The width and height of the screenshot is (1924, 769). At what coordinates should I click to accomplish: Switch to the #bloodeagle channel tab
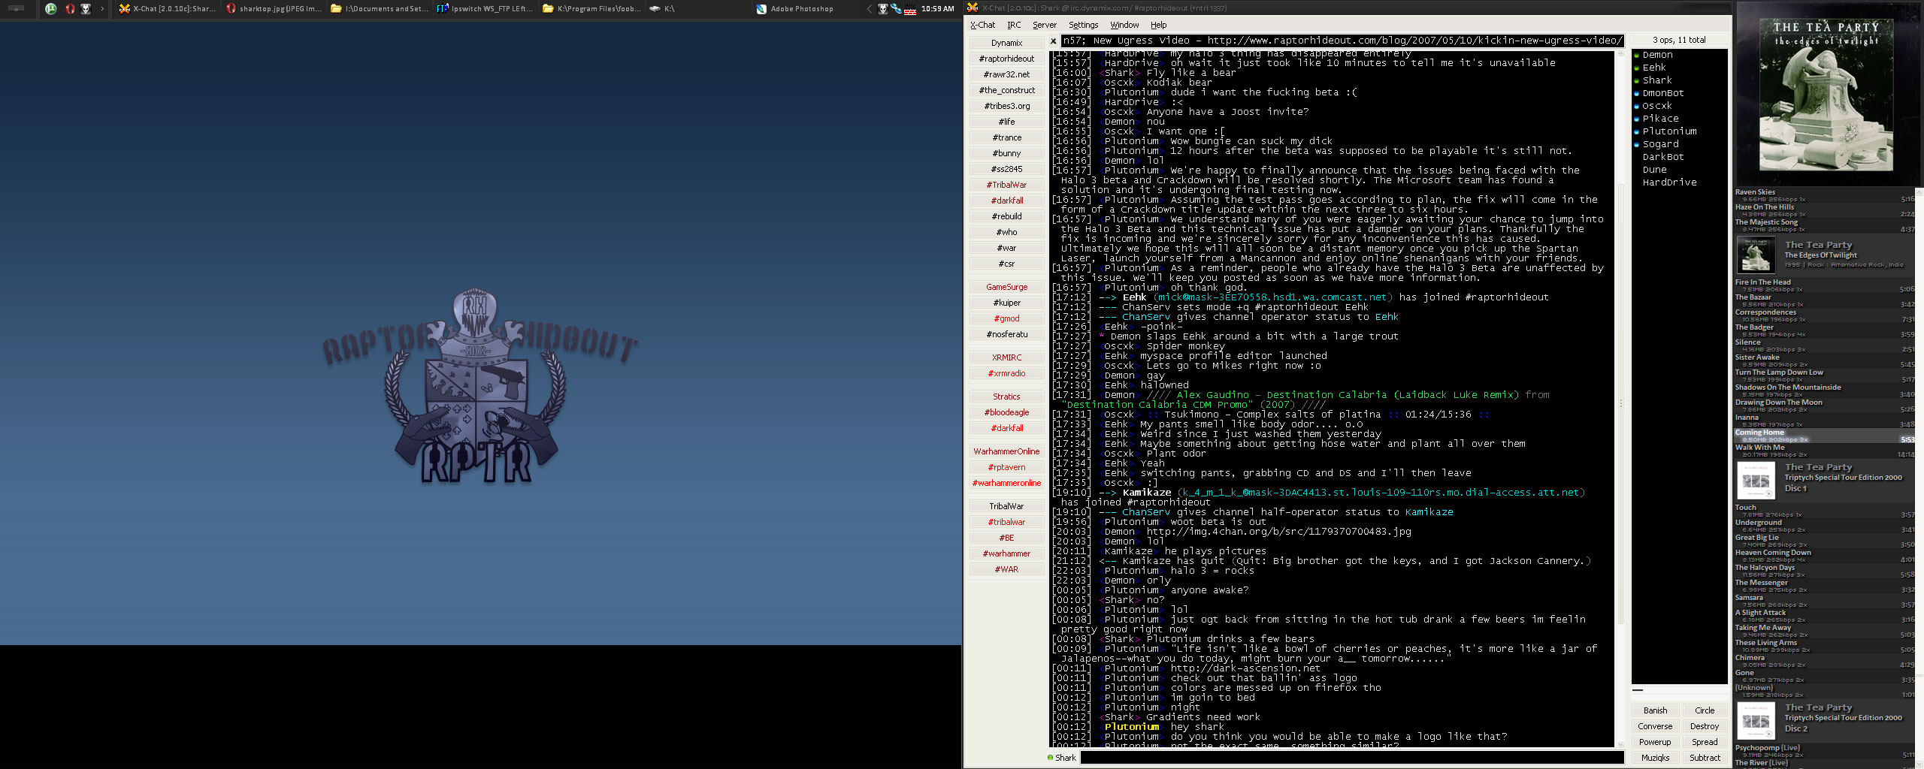1006,412
